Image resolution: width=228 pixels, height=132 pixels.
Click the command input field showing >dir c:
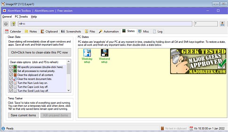click(x=105, y=24)
